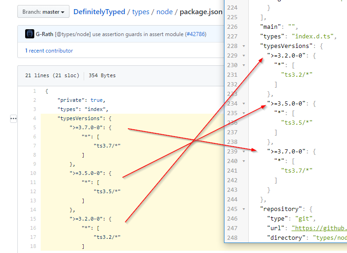Click "ts3.5/*" value in GitHub file

107,191
